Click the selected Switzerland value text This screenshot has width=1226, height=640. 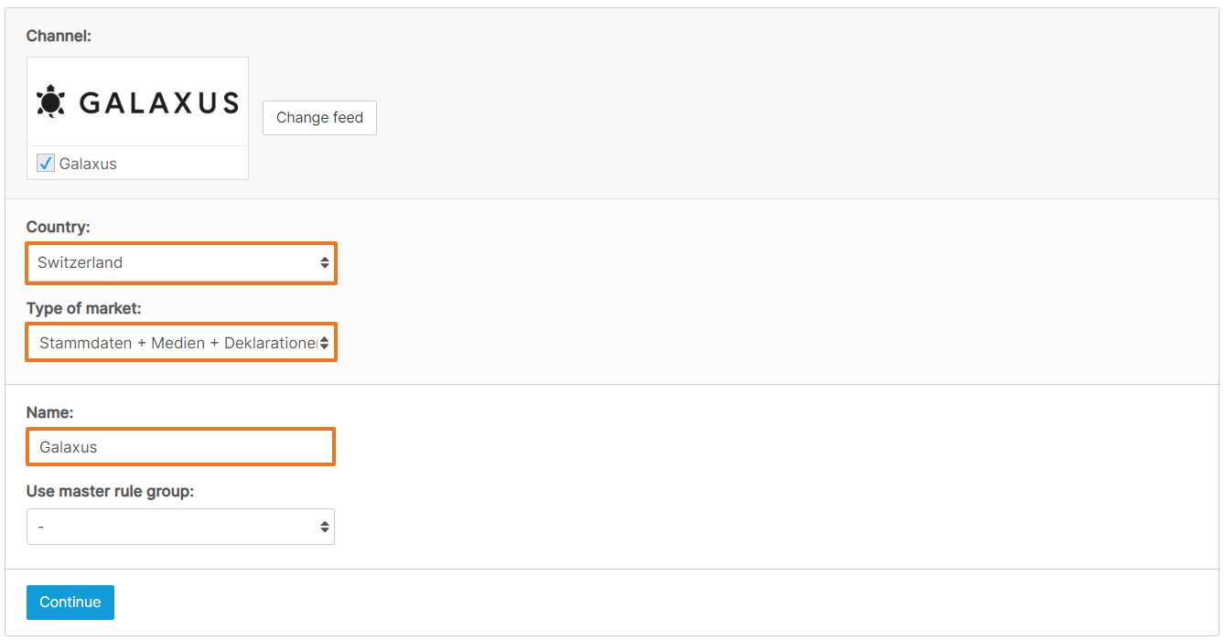coord(81,263)
